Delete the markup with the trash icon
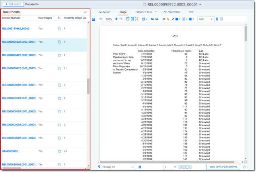The image size is (257, 173). pyautogui.click(x=217, y=19)
